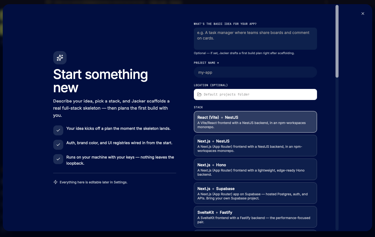Screen dimensions: 375x237
Task: Click the checkmark beside 'Auth, brand color'
Action: [58, 145]
